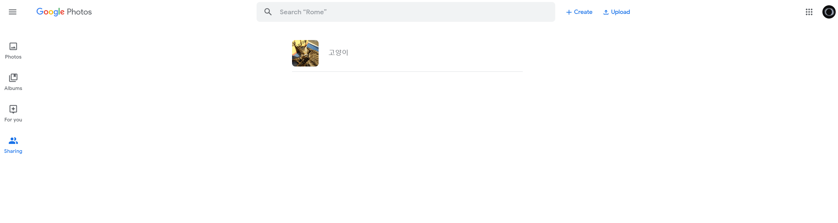Click the upload arrow icon

[x=606, y=12]
